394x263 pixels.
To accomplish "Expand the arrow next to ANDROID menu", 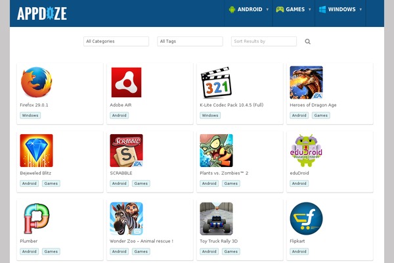I will point(267,10).
